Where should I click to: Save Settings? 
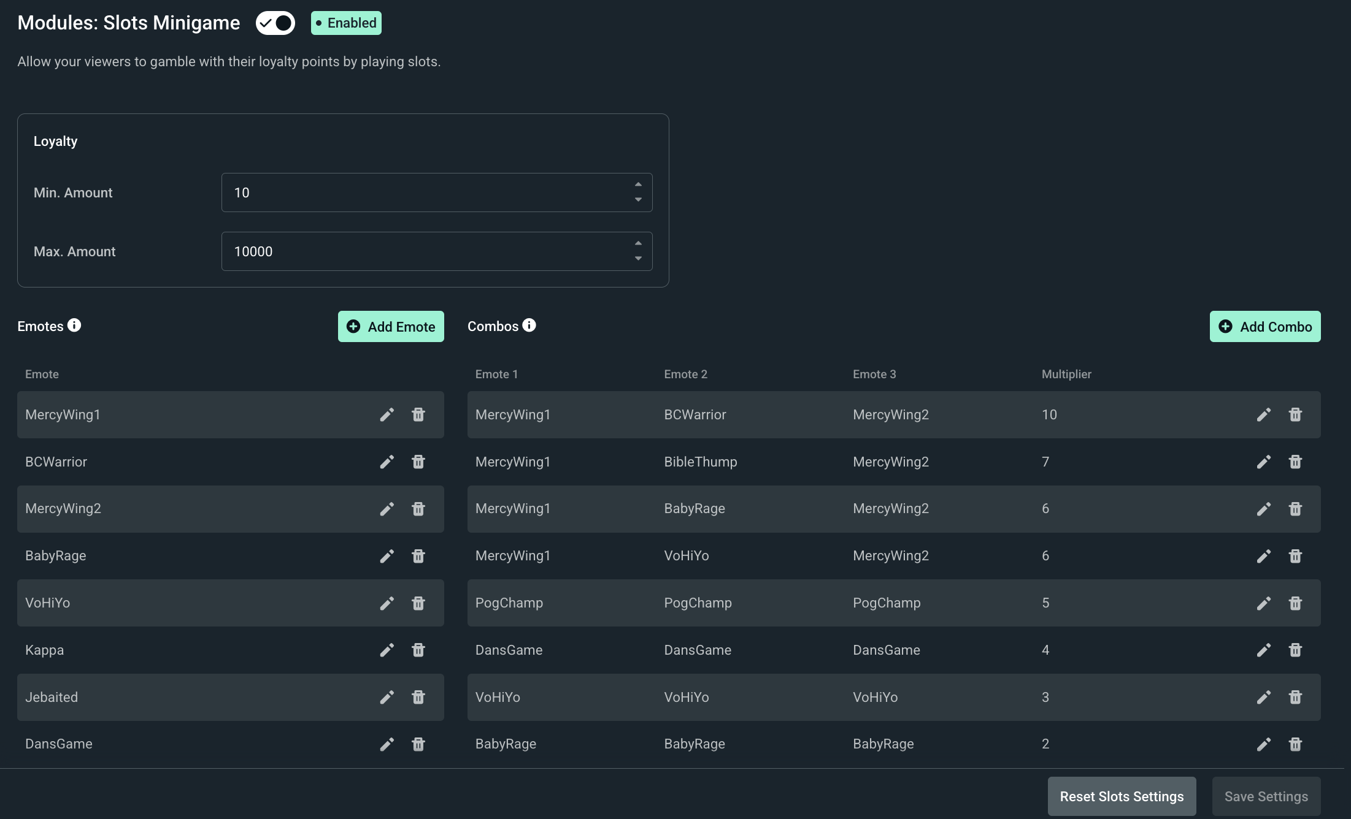(1266, 796)
